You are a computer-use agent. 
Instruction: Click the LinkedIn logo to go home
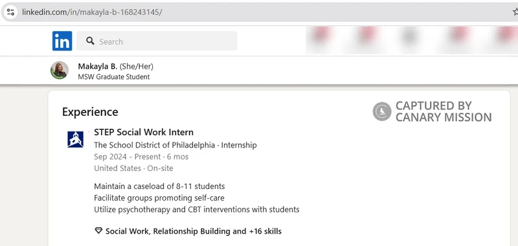(x=62, y=41)
